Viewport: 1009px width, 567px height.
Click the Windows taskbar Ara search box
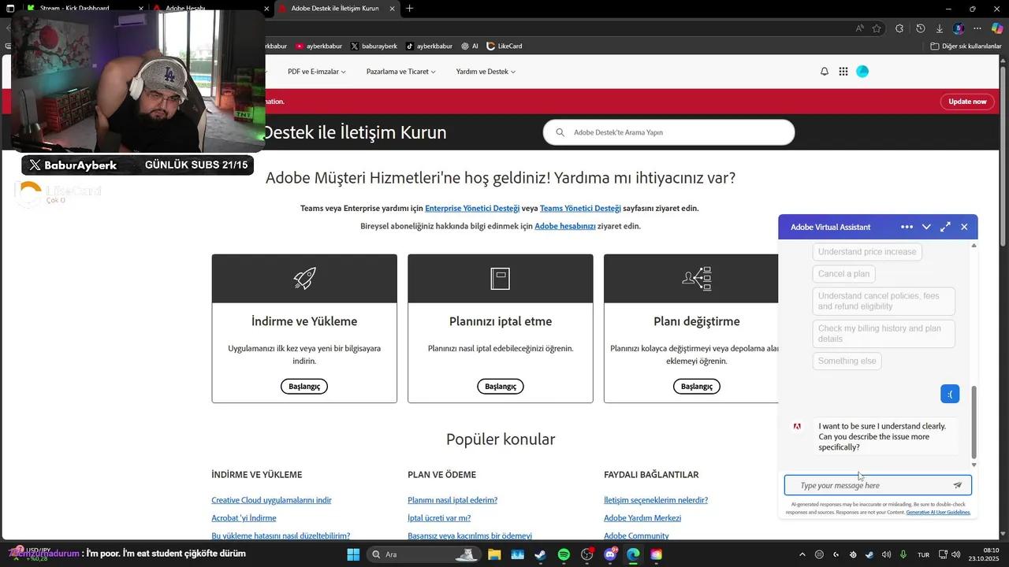coord(423,554)
